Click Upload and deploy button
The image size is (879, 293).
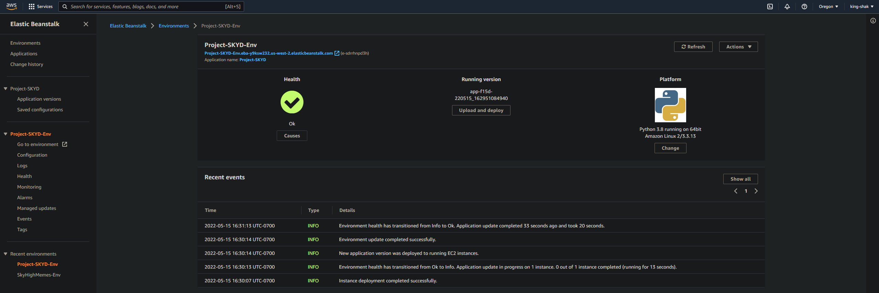481,110
